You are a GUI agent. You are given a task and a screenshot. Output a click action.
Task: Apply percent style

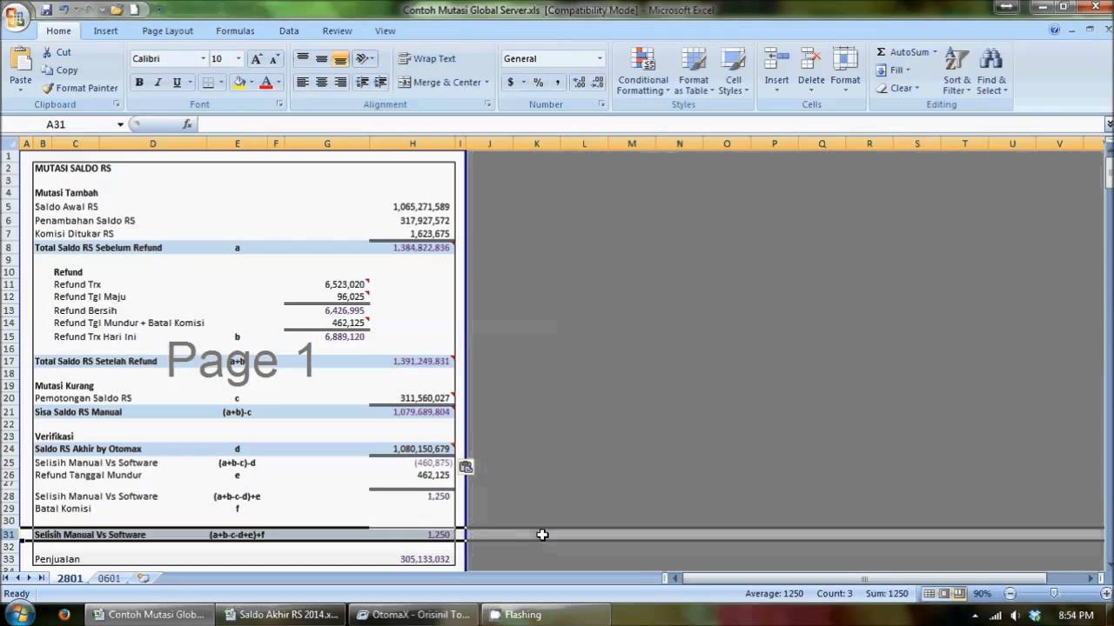539,83
